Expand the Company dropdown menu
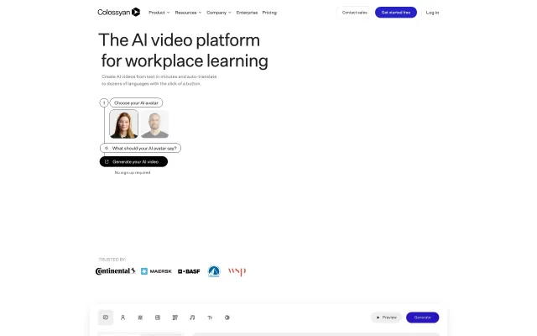The height and width of the screenshot is (336, 537). [x=219, y=13]
